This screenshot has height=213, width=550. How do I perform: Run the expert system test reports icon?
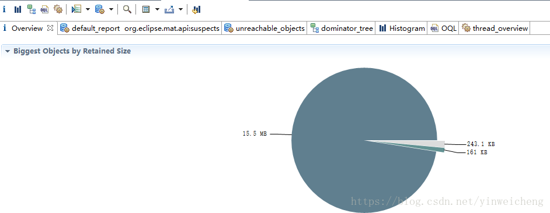pos(76,9)
